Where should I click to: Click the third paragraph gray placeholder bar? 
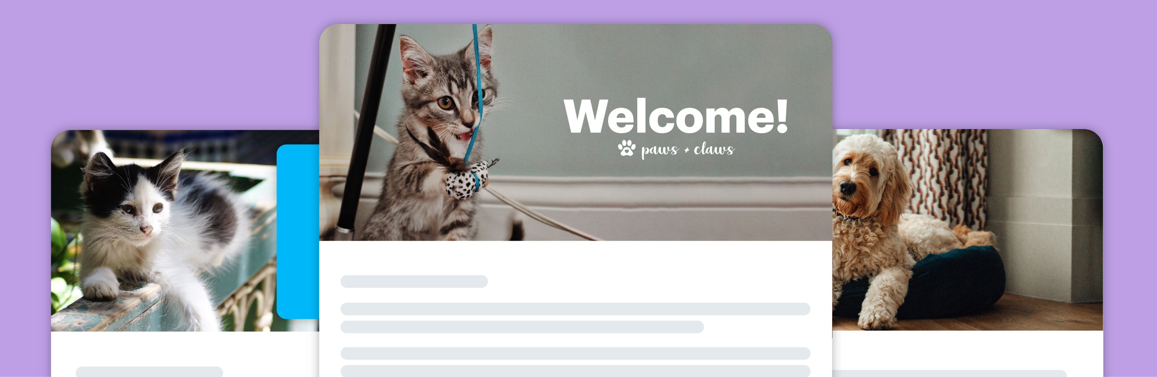575,353
